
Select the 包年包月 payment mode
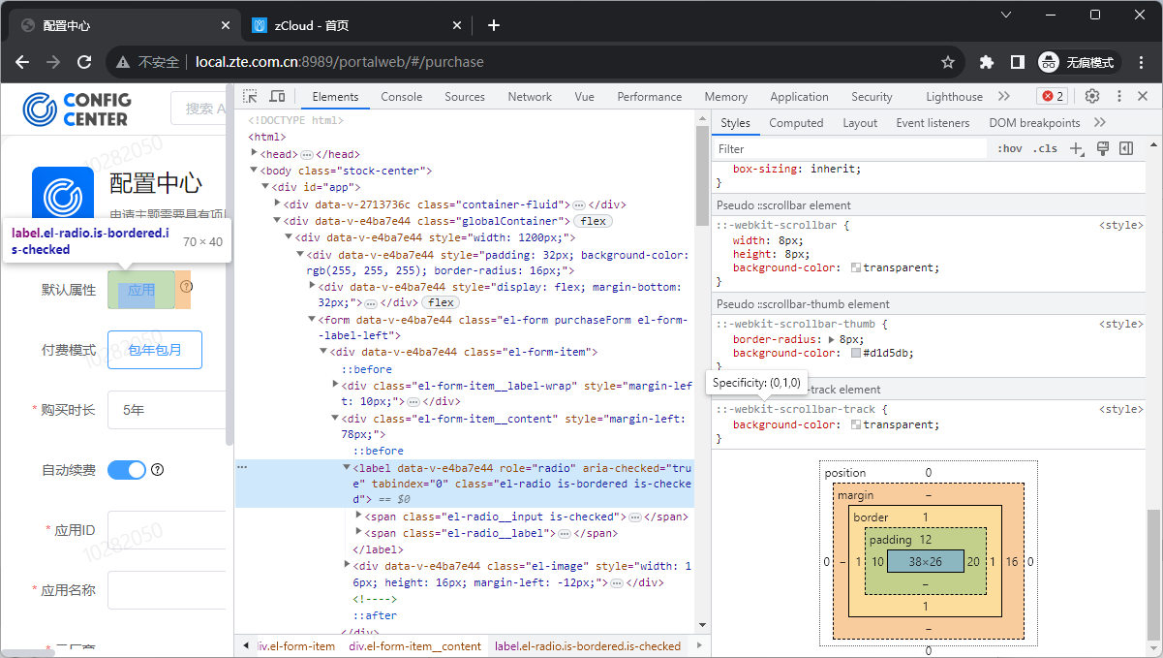(x=155, y=350)
